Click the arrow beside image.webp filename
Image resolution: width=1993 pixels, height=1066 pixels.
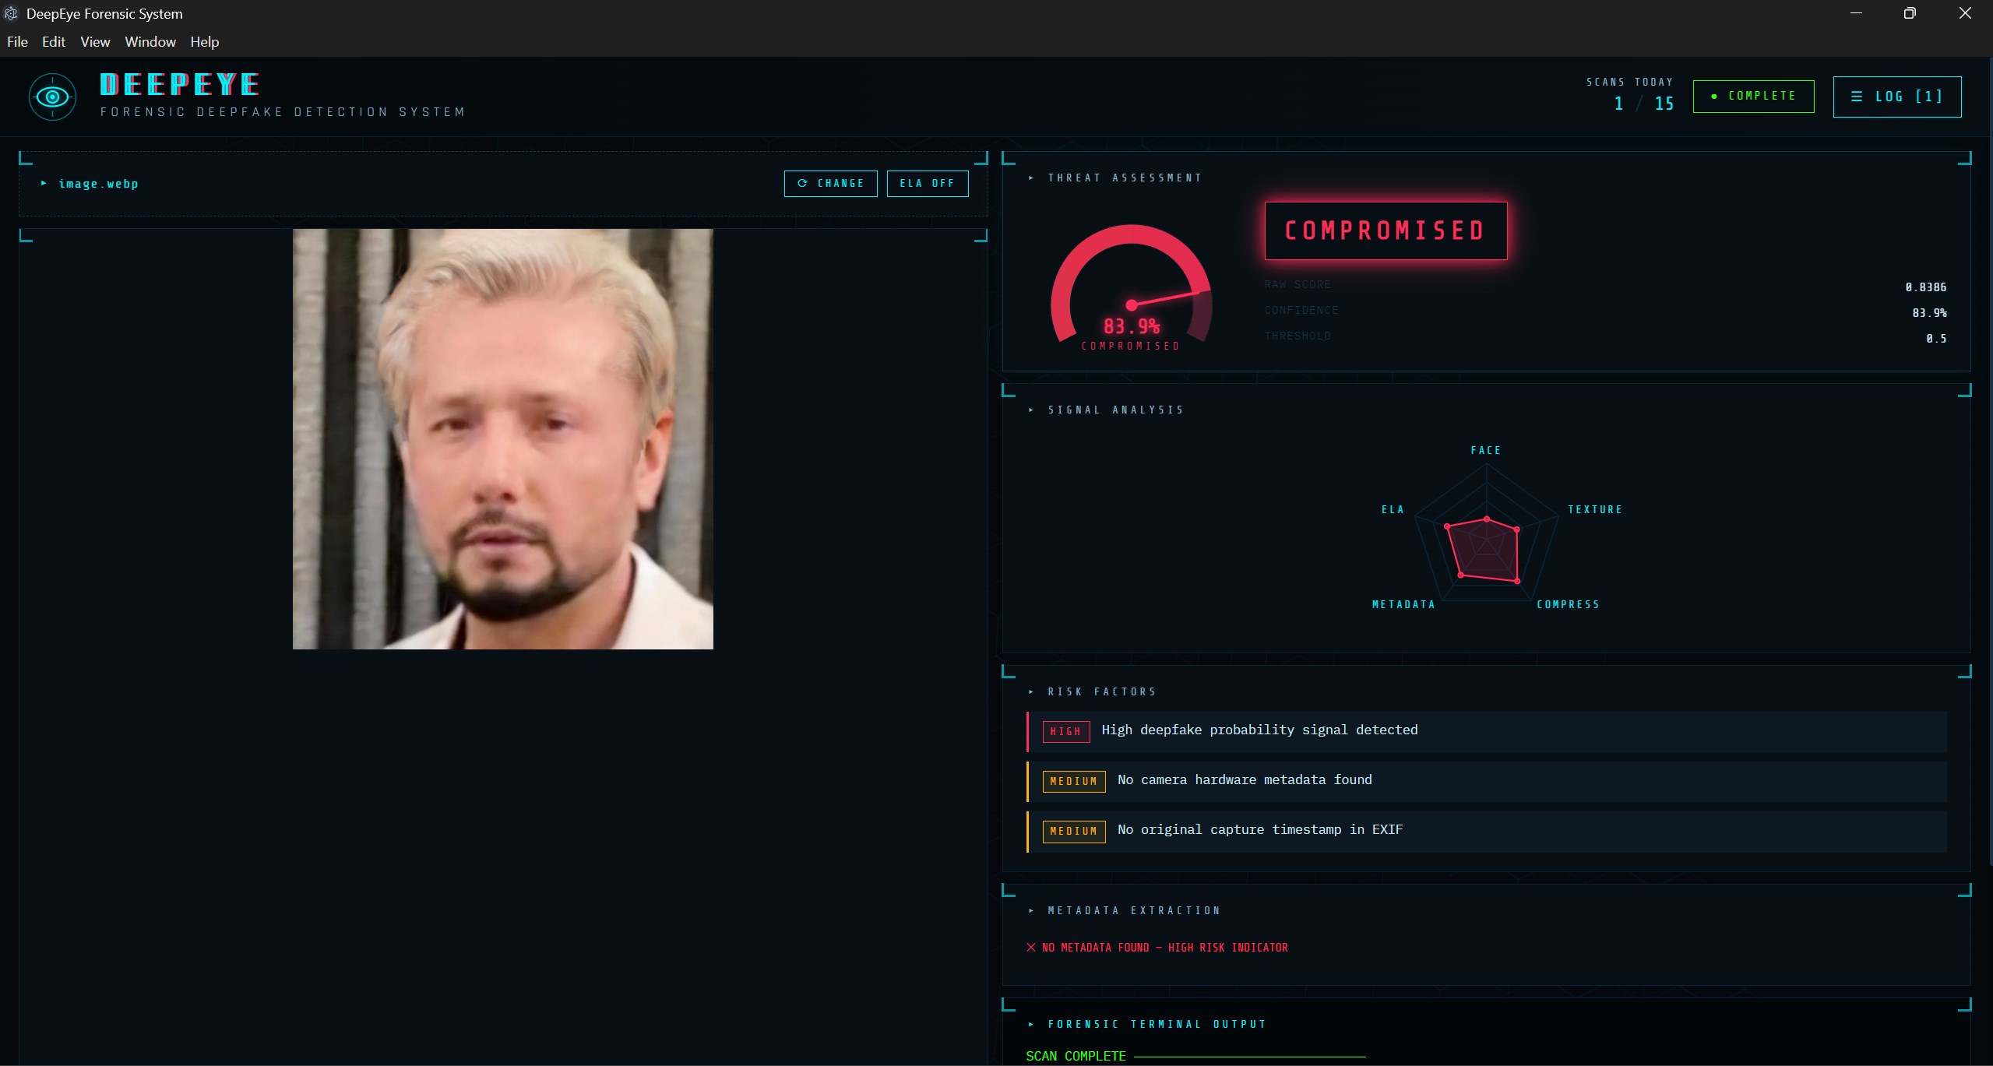click(44, 184)
